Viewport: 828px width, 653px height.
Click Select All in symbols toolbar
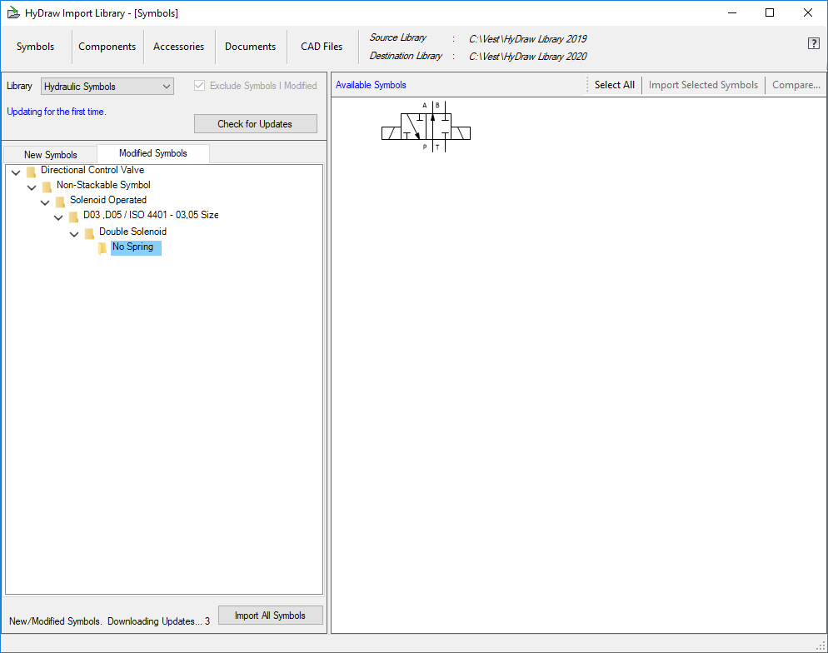(x=614, y=85)
